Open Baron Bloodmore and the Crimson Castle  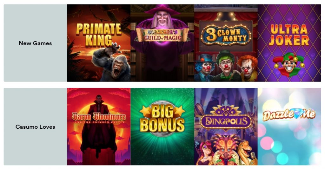pos(99,127)
